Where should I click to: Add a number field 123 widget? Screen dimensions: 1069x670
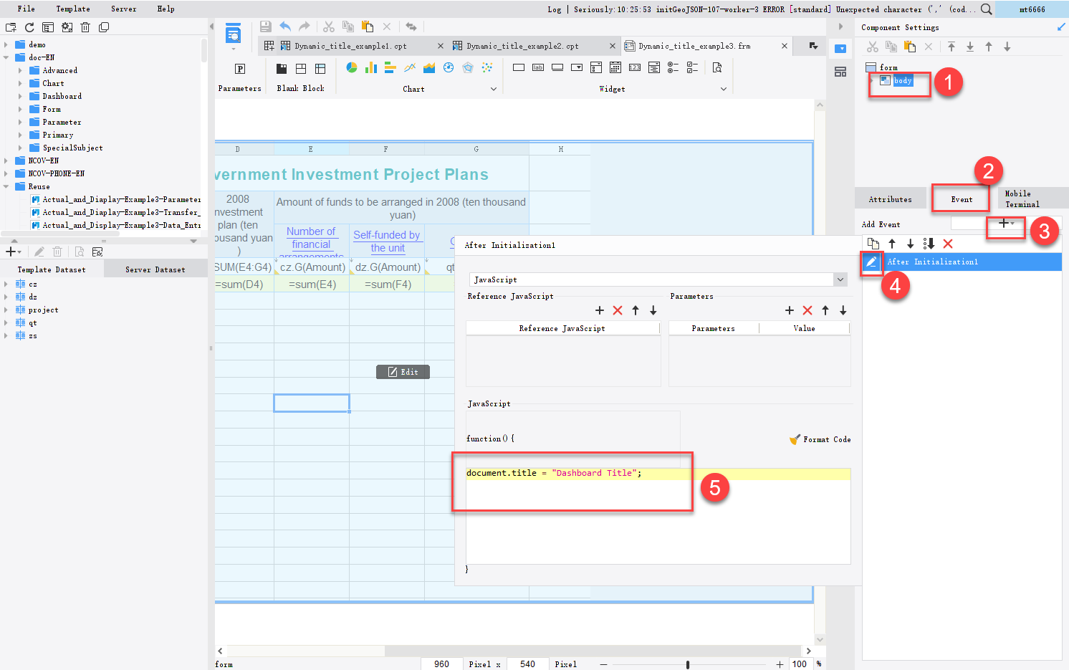point(635,67)
